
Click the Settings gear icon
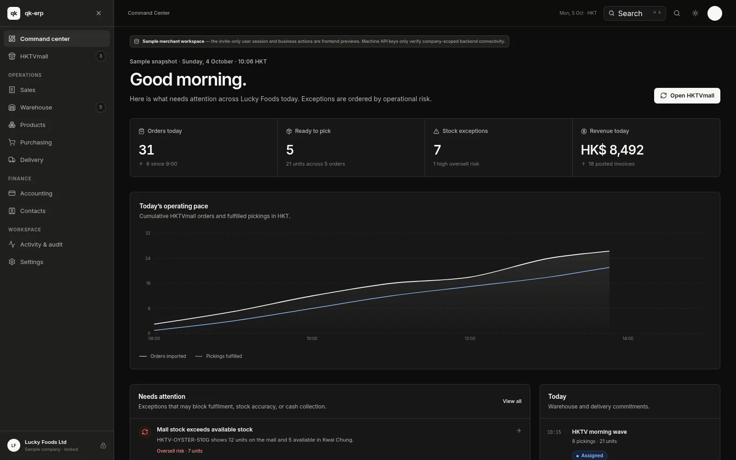[12, 262]
